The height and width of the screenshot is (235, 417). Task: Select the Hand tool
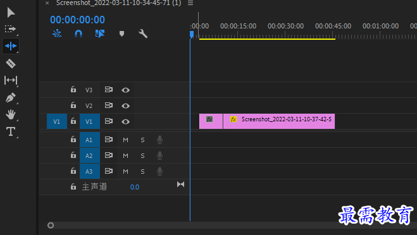(11, 114)
